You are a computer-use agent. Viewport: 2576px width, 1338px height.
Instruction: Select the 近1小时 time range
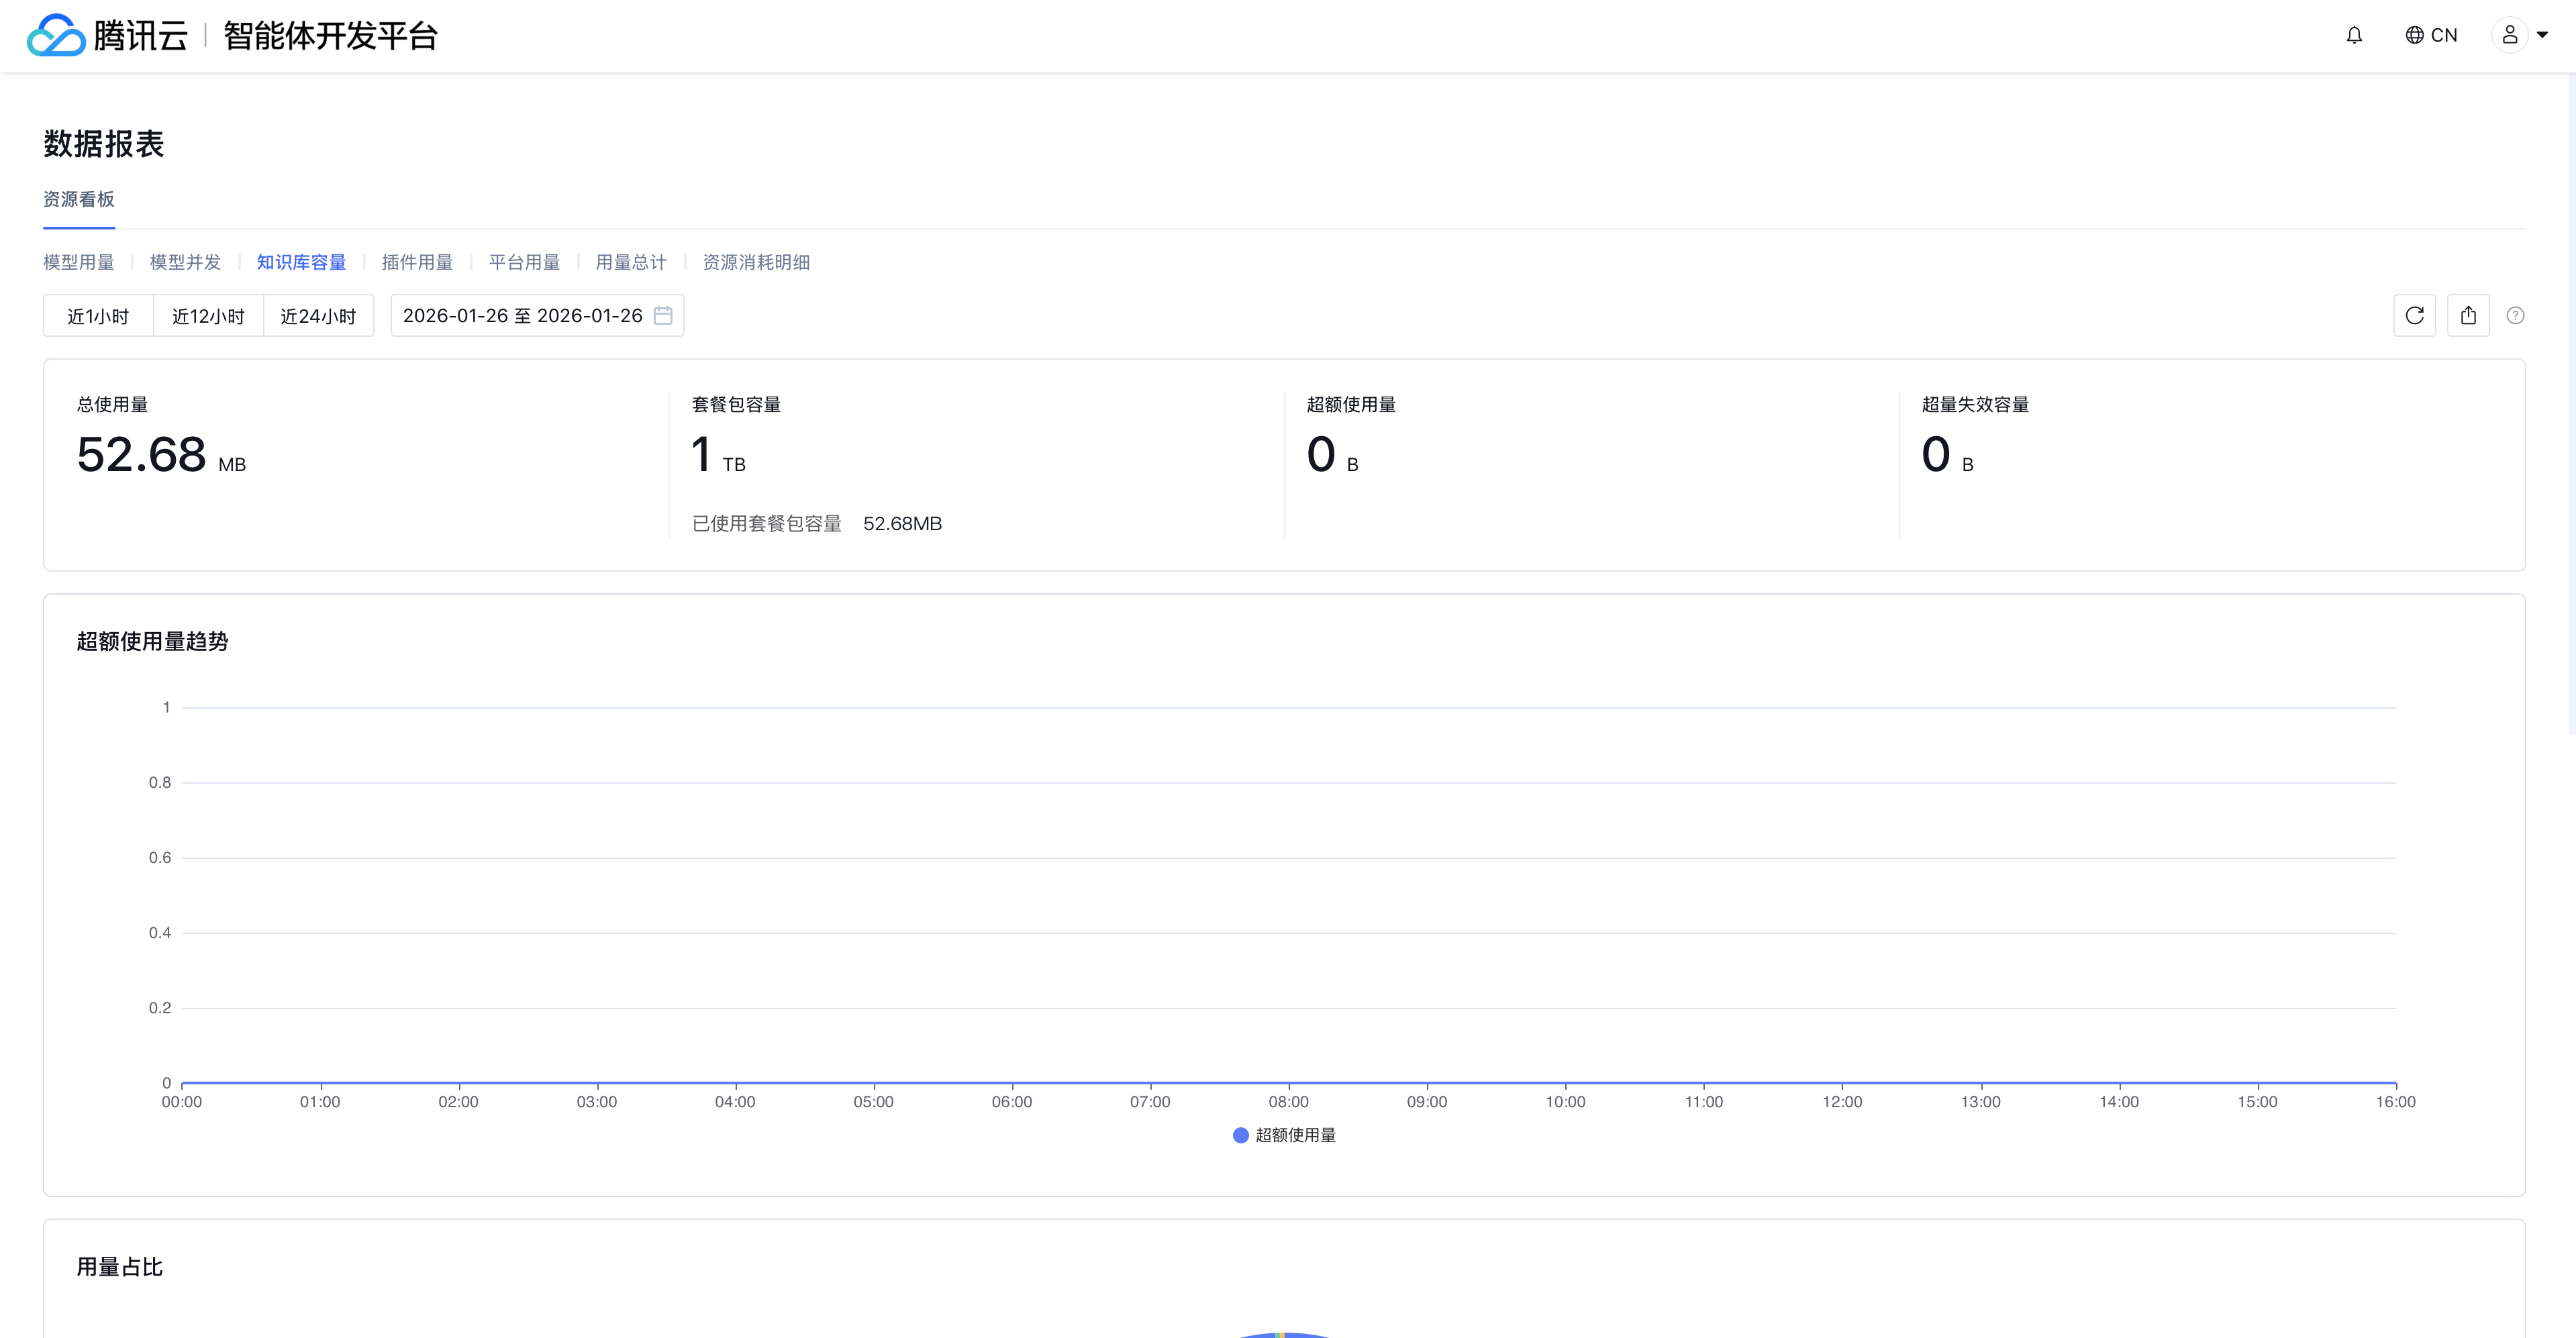pyautogui.click(x=98, y=316)
